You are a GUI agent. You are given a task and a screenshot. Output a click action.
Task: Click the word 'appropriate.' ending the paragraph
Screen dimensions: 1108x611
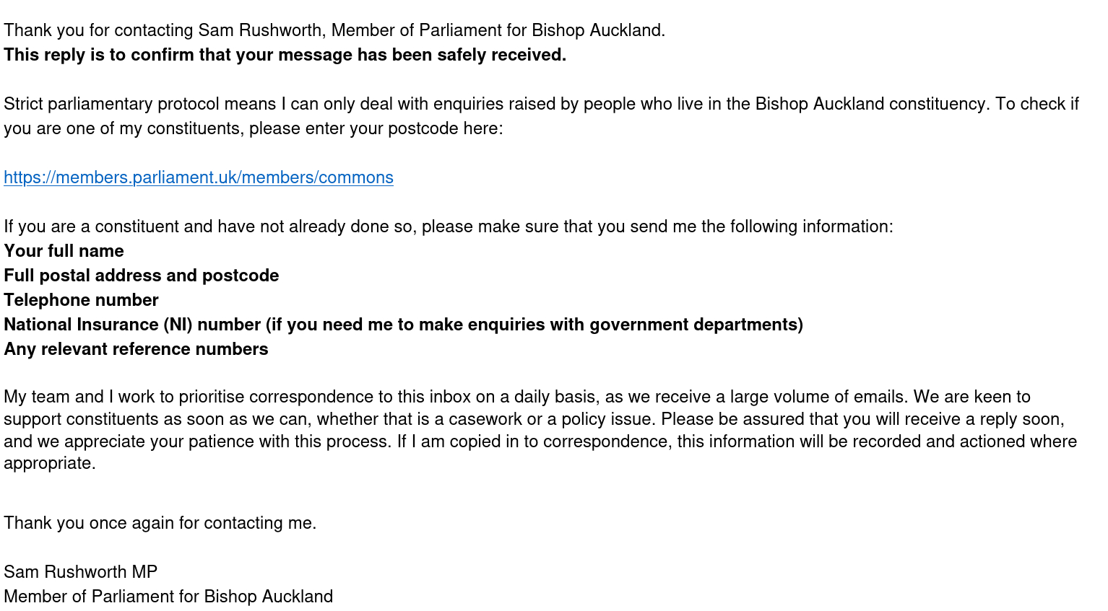[x=50, y=463]
